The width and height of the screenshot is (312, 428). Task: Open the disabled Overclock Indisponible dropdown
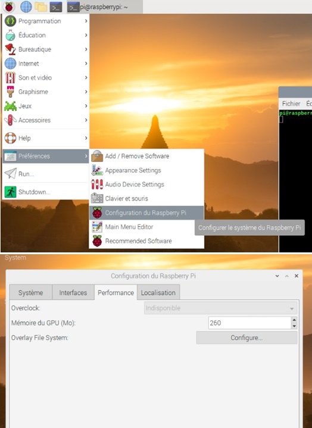[x=220, y=308]
